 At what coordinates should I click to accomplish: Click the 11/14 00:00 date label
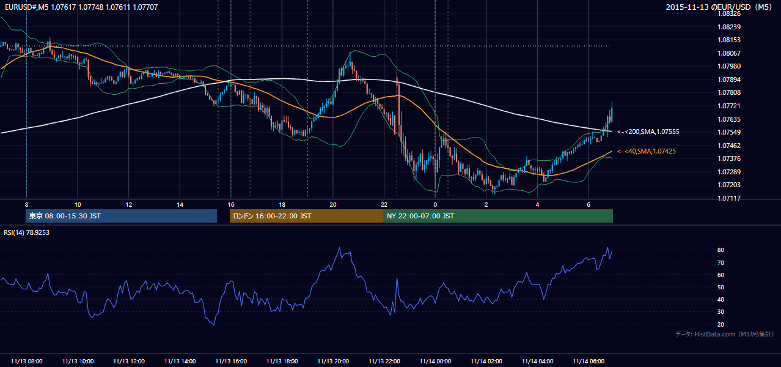(x=435, y=361)
